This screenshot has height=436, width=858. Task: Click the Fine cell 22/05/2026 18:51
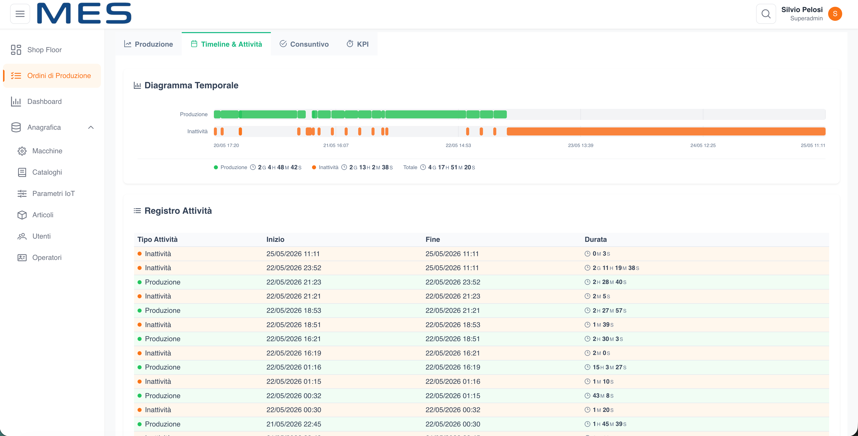[453, 339]
